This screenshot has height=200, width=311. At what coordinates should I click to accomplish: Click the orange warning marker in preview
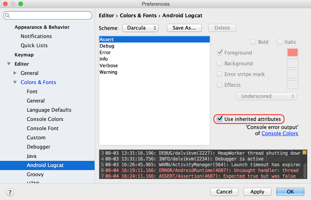[305, 152]
